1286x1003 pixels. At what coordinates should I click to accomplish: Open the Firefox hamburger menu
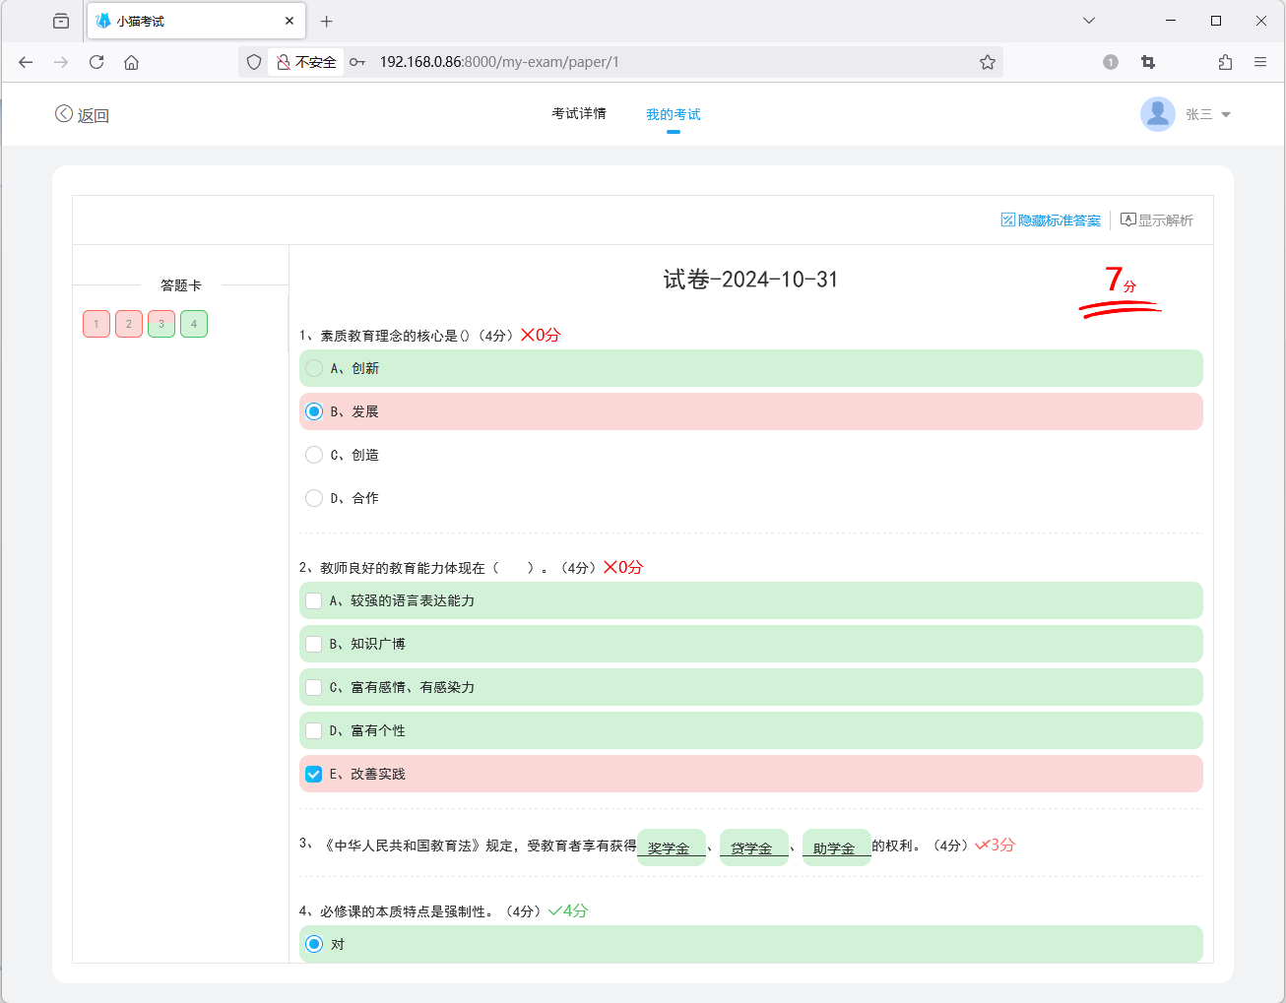coord(1260,61)
